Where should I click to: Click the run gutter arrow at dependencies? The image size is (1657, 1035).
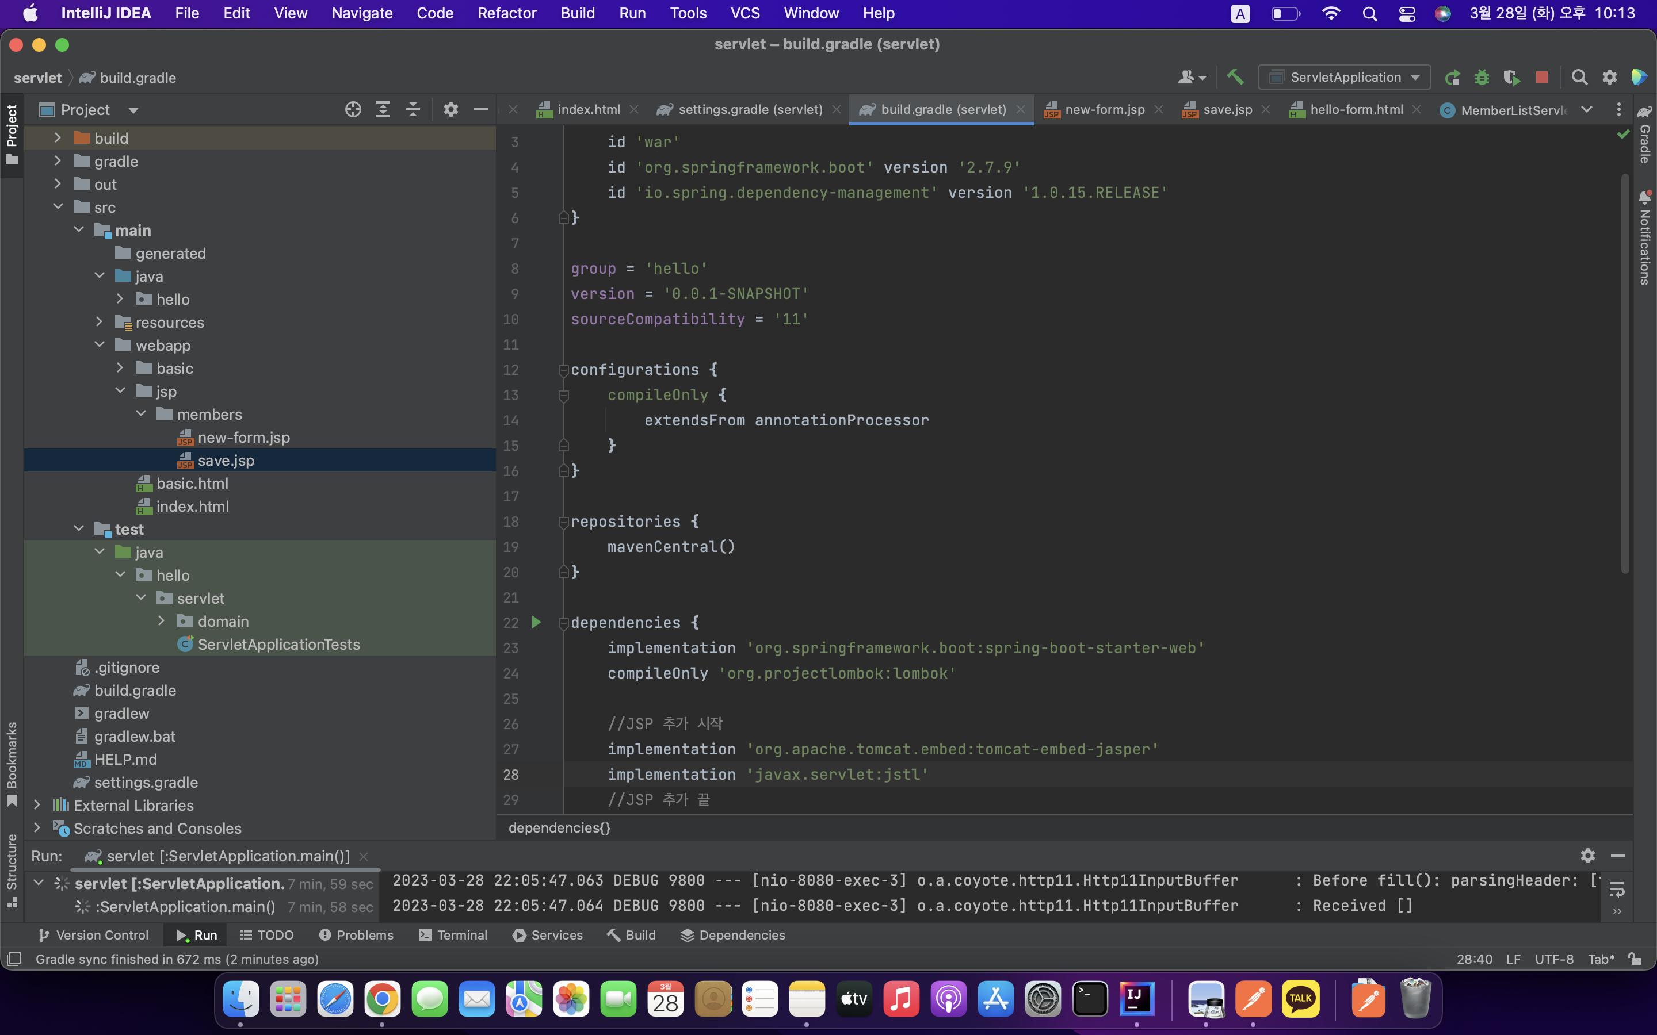click(x=537, y=622)
